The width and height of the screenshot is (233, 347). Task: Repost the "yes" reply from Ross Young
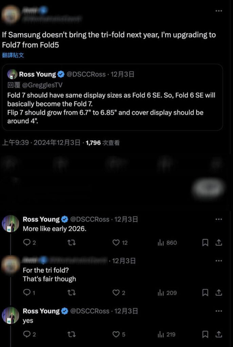tap(72, 334)
